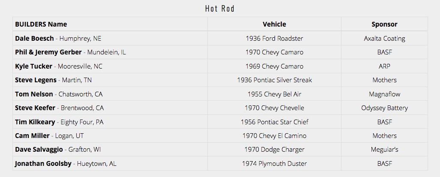Viewport: 440px width, 177px height.
Task: Select Steve Keefer builder entry
Action: click(36, 108)
